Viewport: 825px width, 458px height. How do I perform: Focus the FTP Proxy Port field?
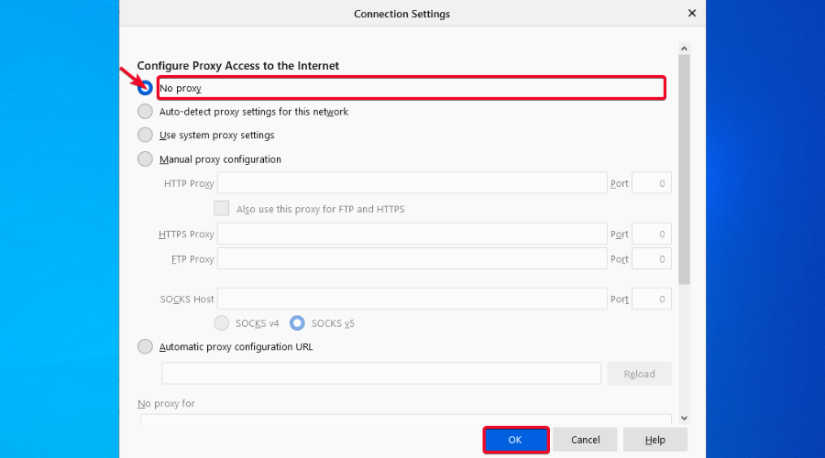[652, 258]
